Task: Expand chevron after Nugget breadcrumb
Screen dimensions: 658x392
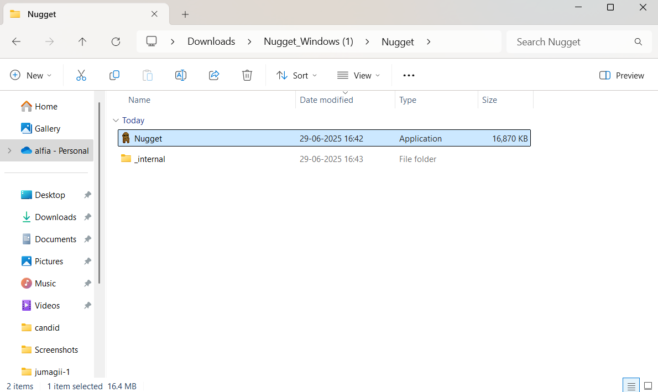Action: point(429,41)
